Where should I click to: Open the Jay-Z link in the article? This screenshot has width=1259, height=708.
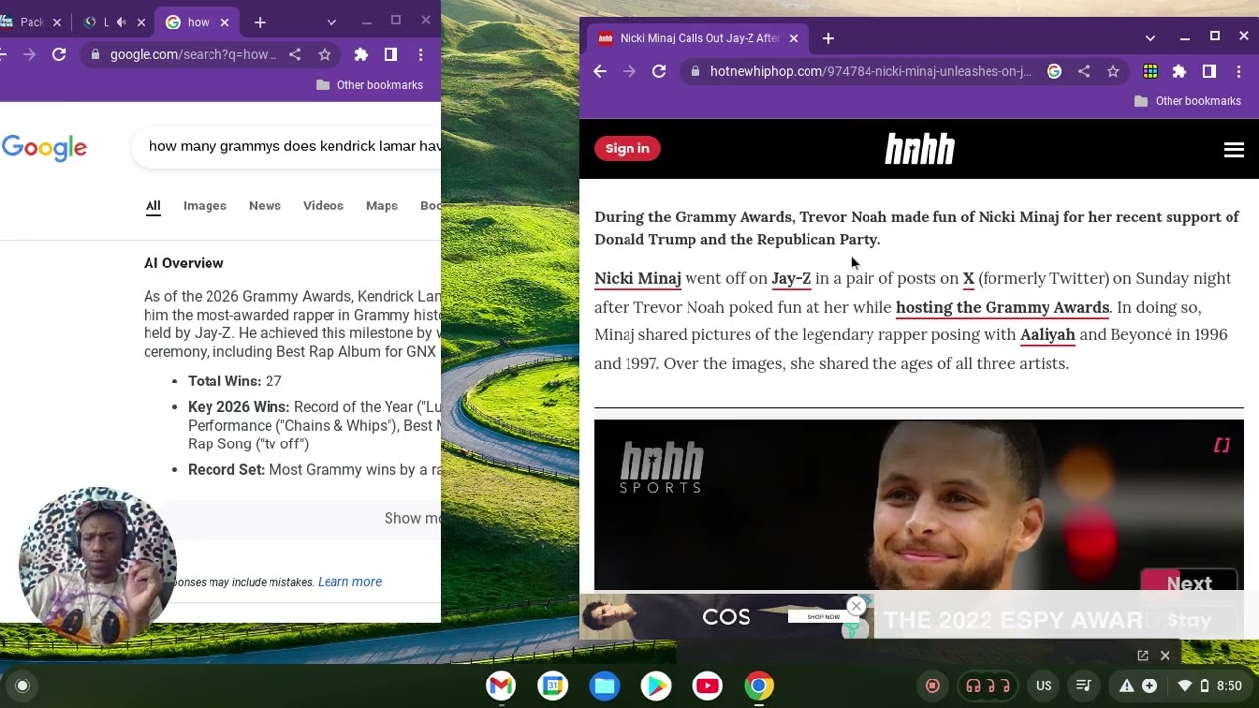[792, 278]
